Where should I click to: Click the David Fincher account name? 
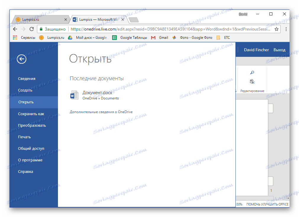click(x=256, y=50)
